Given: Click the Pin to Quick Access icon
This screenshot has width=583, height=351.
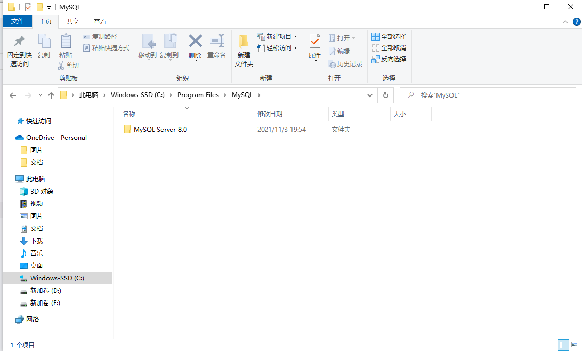Looking at the screenshot, I should pyautogui.click(x=19, y=41).
